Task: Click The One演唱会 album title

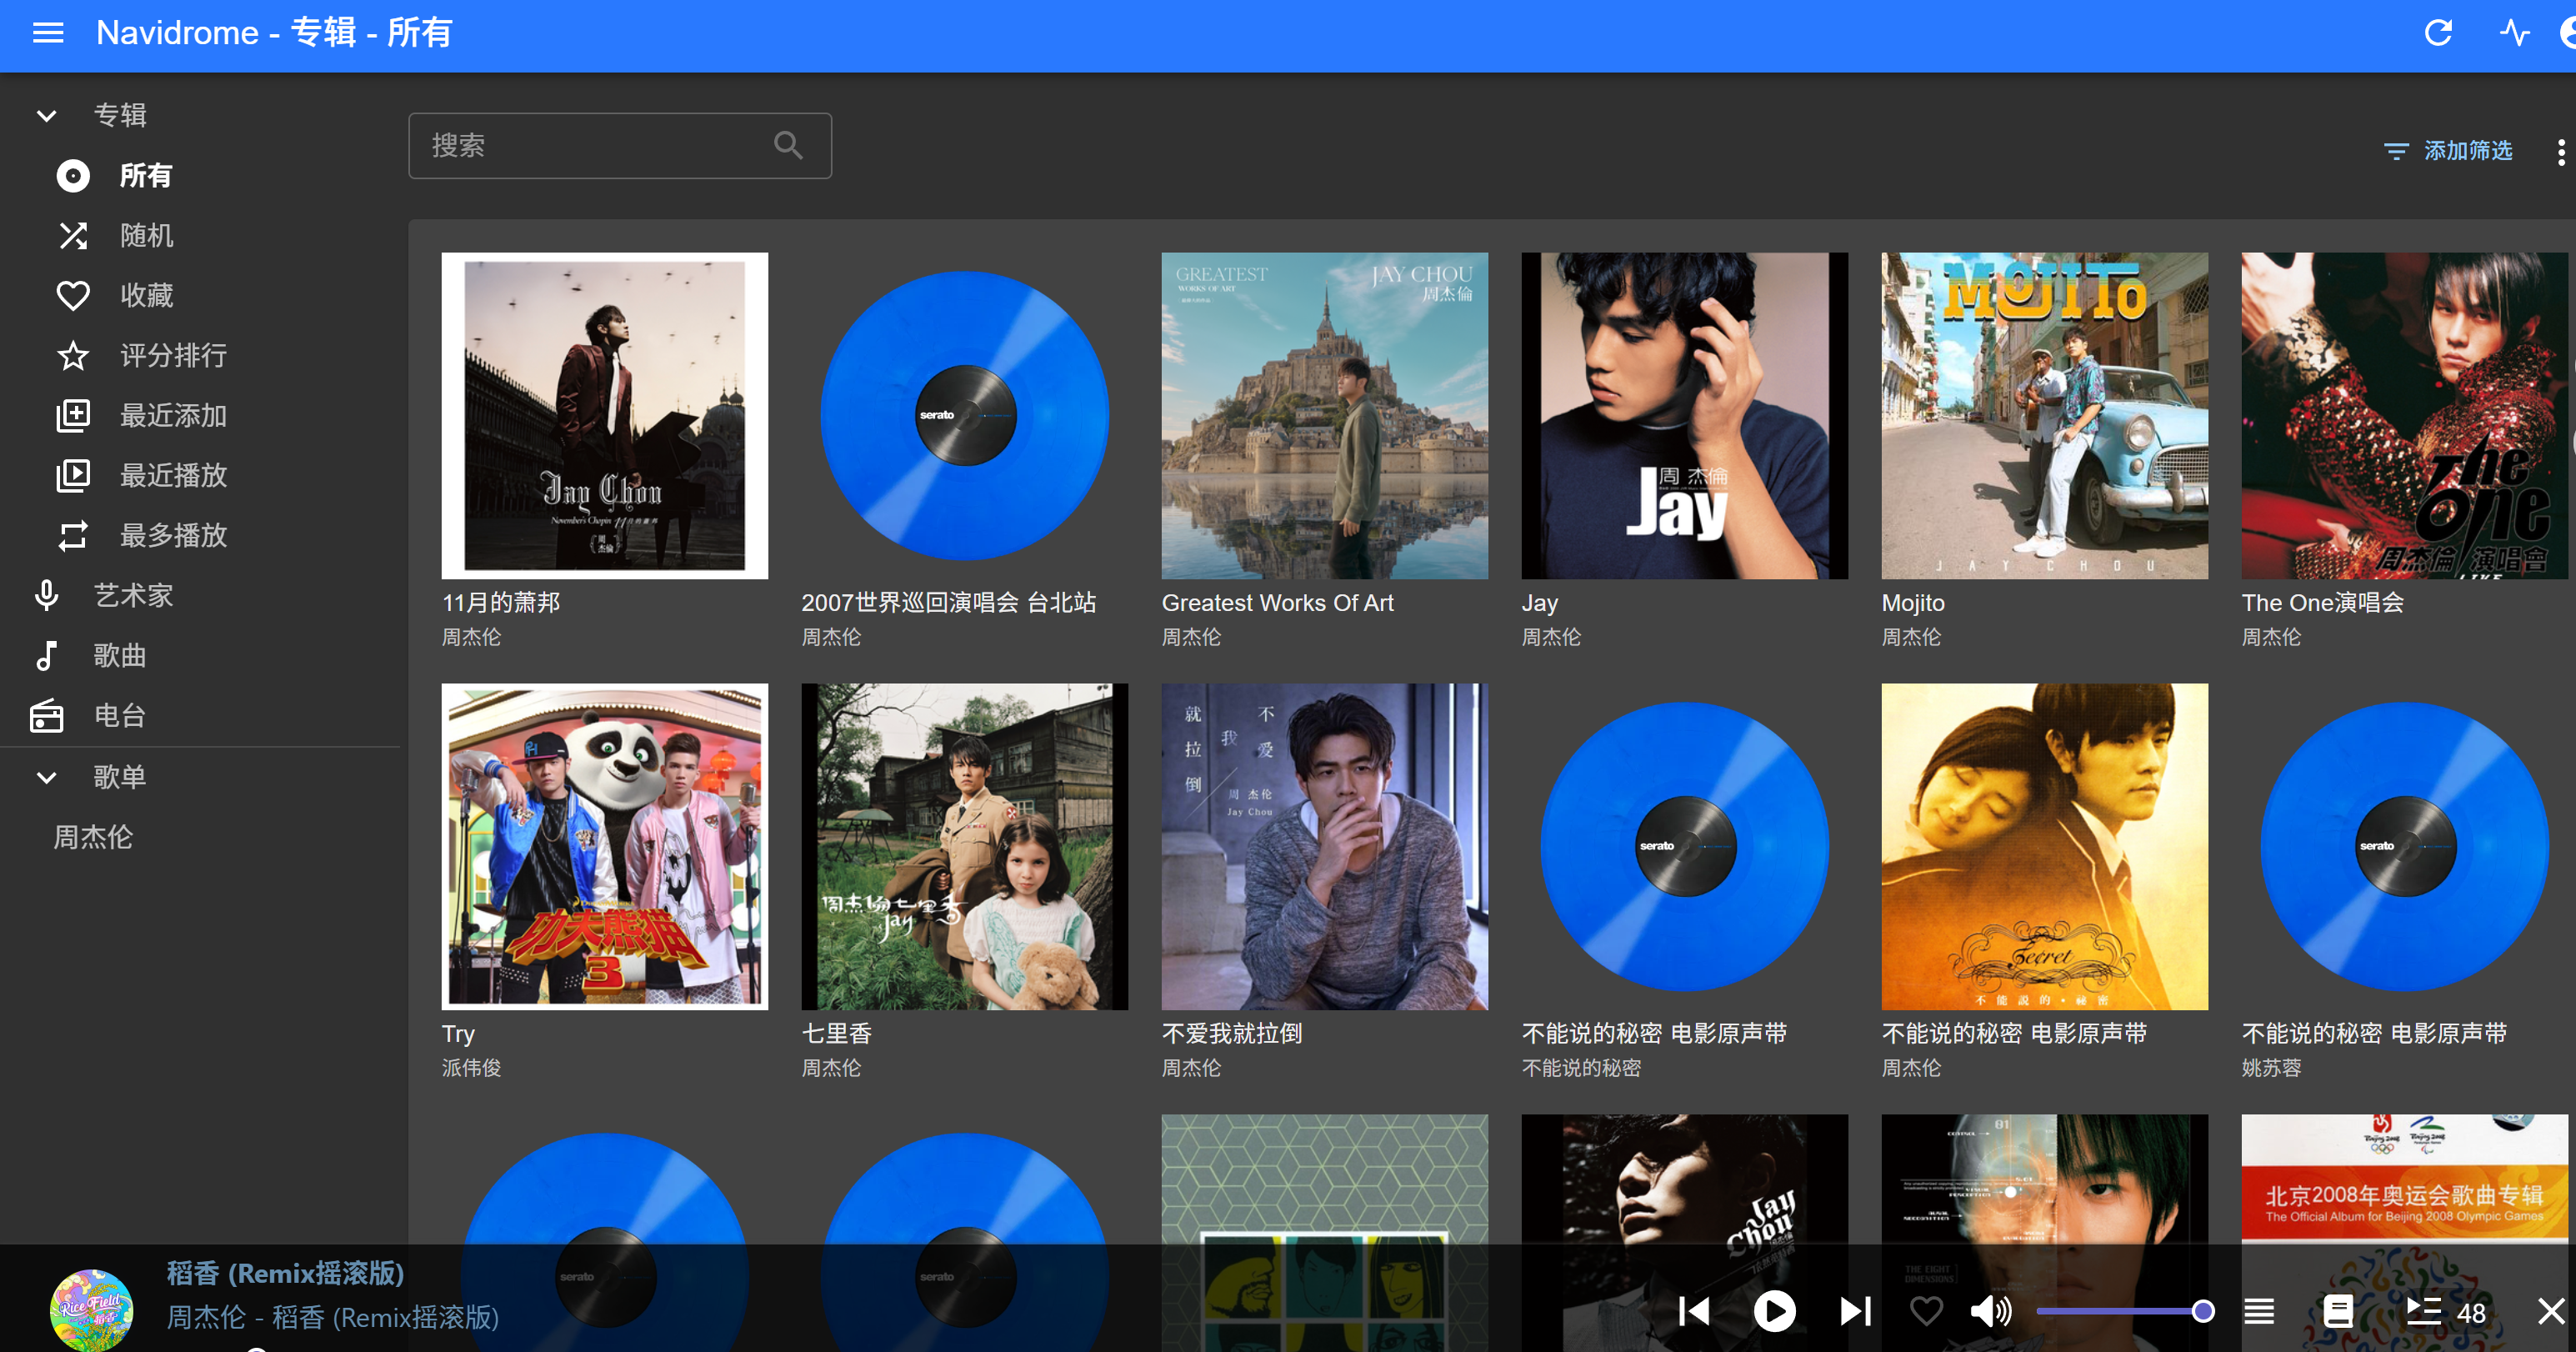Action: pos(2323,603)
